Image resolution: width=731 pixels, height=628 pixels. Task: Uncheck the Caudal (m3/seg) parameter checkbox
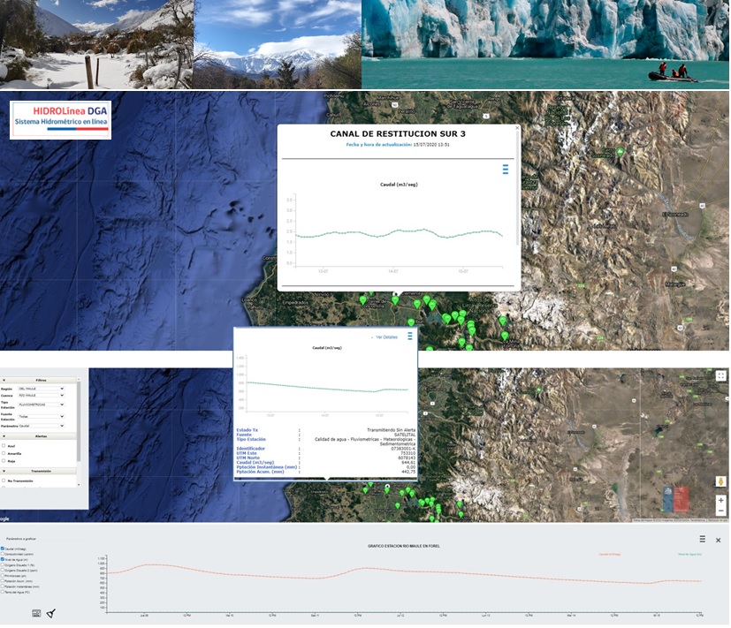(3, 549)
